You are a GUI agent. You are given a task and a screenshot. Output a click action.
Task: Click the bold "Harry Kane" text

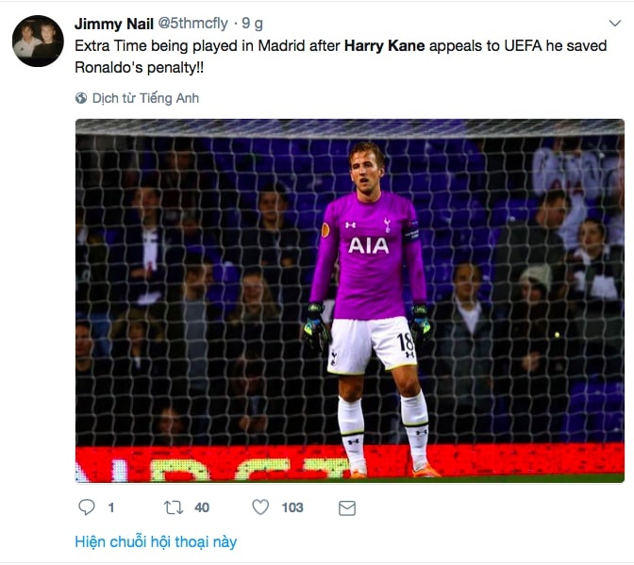pos(382,44)
